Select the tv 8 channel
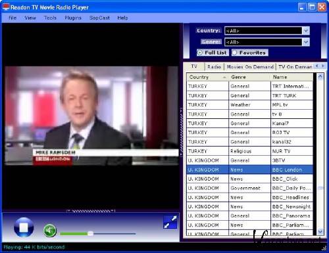The width and height of the screenshot is (329, 253). click(249, 114)
